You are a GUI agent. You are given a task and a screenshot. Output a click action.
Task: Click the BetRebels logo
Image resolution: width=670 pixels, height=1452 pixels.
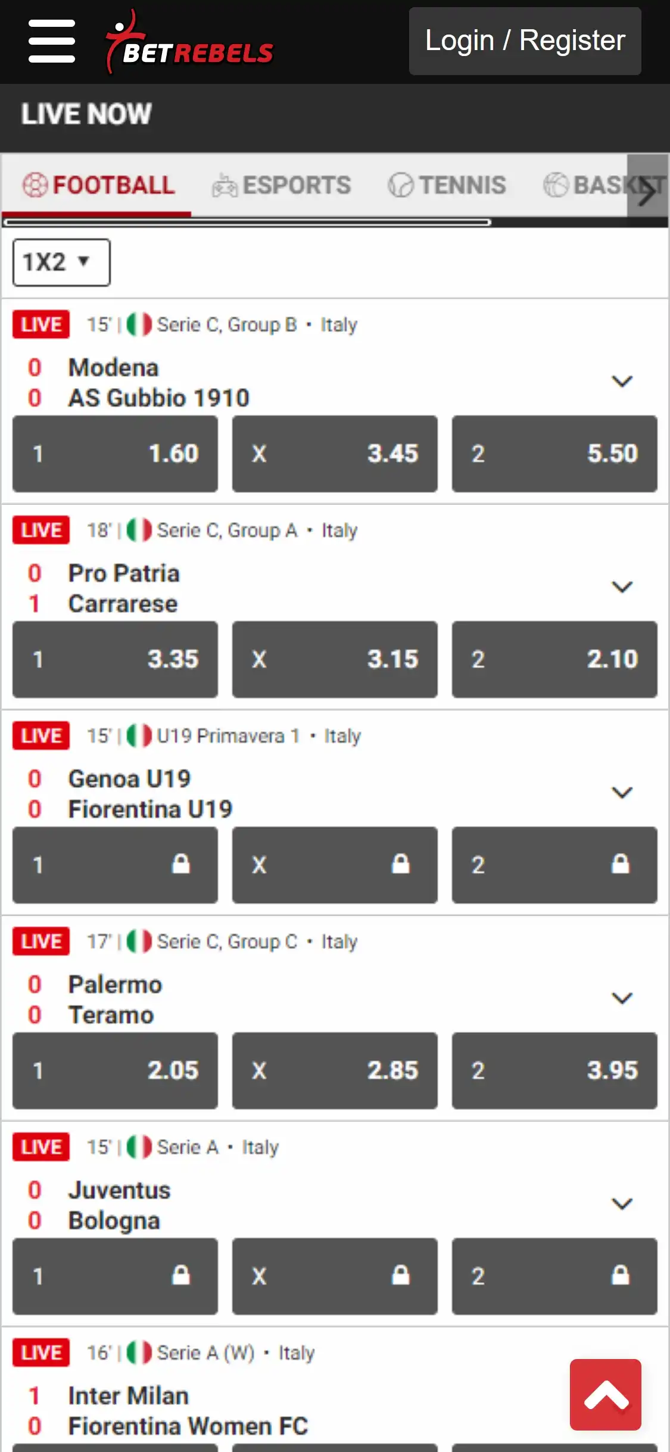[x=189, y=43]
